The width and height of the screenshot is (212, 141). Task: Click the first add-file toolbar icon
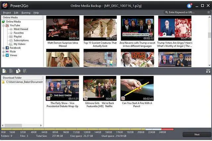(x=4, y=71)
